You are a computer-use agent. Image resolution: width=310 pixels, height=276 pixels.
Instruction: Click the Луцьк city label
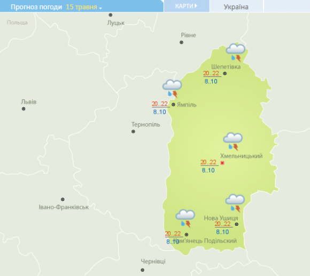[x=115, y=23]
